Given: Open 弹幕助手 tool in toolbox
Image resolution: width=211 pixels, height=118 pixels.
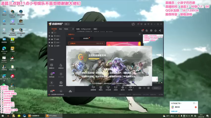Looking at the screenshot, I should [51, 66].
